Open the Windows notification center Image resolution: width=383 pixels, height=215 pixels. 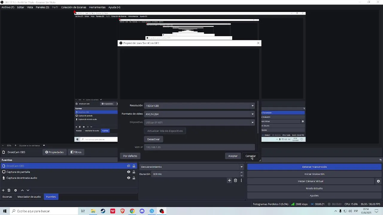tap(377, 211)
